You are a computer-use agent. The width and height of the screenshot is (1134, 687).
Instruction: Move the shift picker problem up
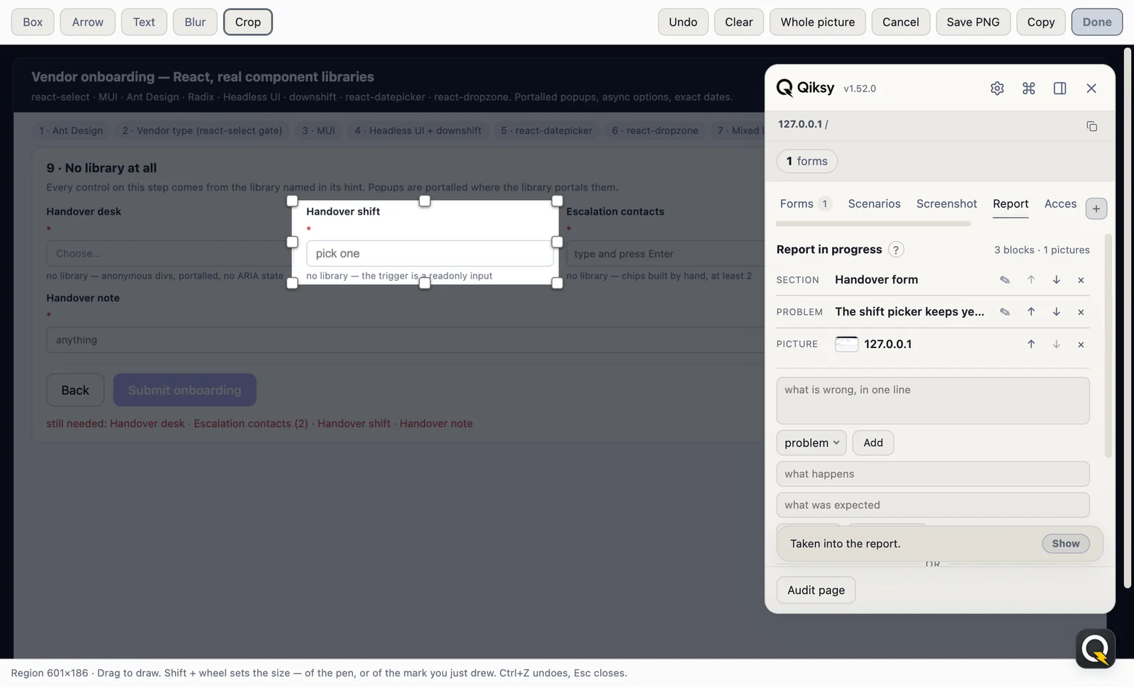[1031, 312]
